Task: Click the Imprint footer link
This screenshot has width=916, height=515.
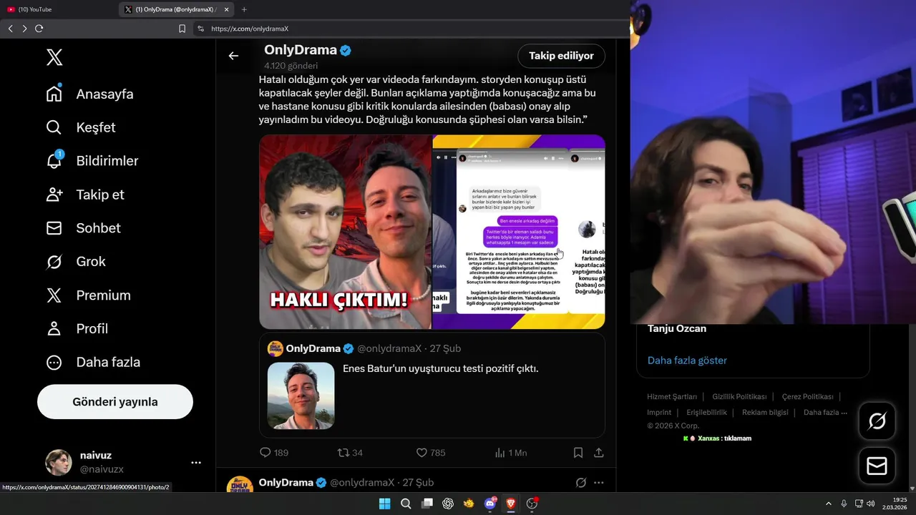Action: [x=659, y=413]
